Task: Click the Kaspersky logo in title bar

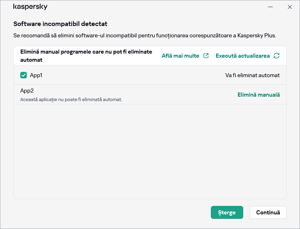Action: click(30, 7)
